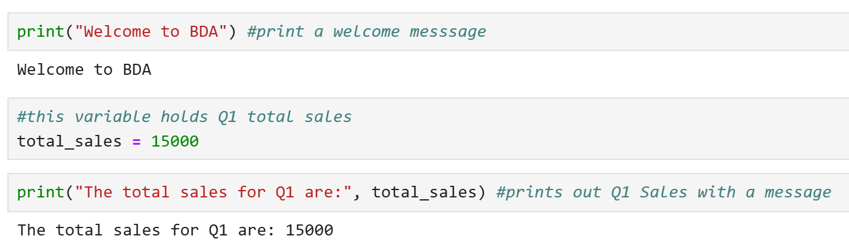Click the word BDA in the output text
Image resolution: width=849 pixels, height=252 pixels.
pos(137,70)
